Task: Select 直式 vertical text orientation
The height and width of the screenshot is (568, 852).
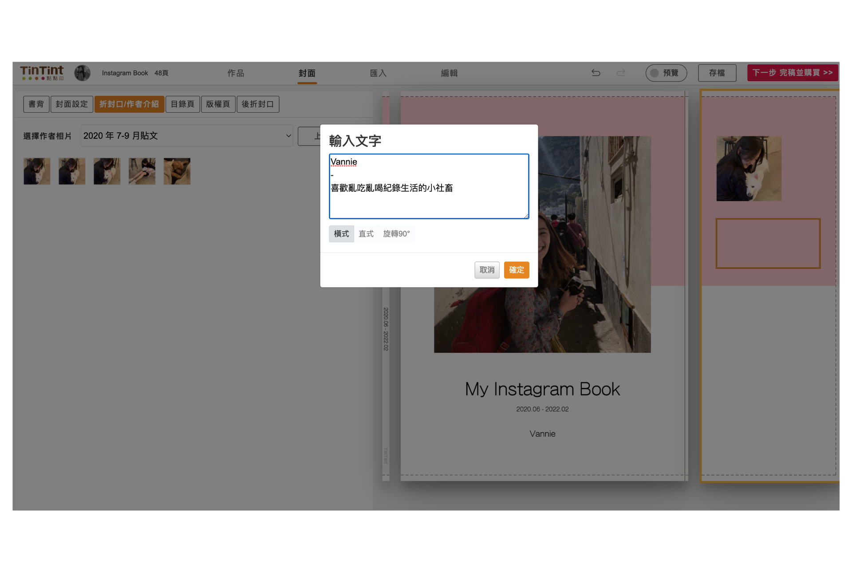Action: coord(366,234)
